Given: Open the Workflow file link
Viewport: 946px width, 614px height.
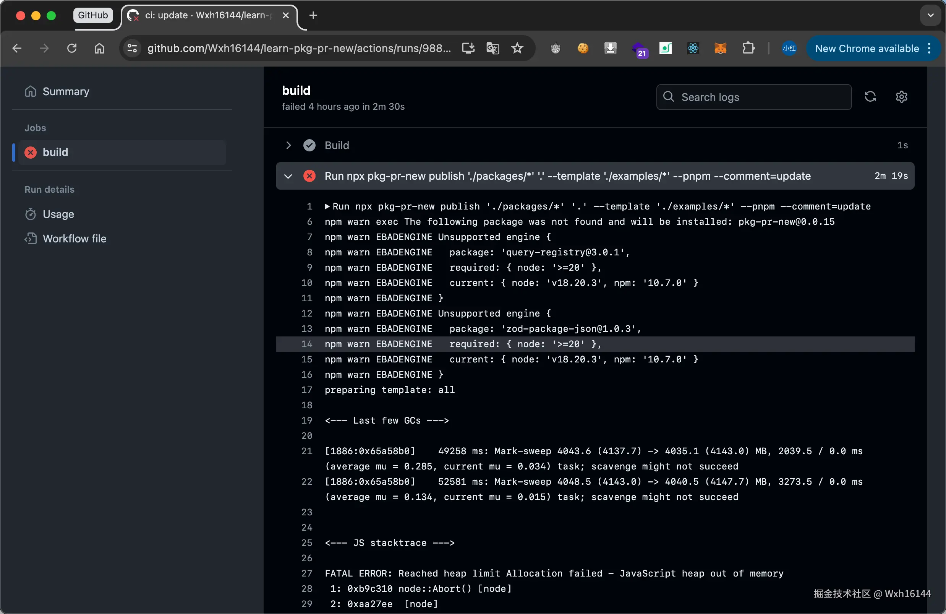Looking at the screenshot, I should tap(75, 239).
